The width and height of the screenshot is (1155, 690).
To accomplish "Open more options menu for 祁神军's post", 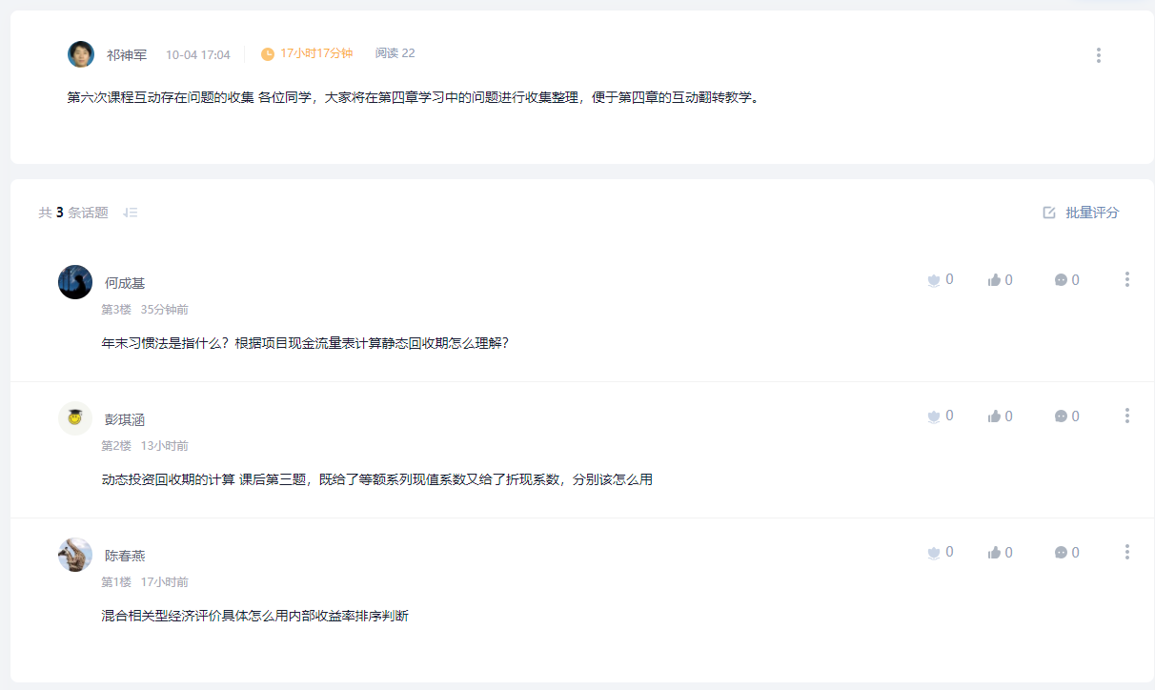I will tap(1098, 55).
